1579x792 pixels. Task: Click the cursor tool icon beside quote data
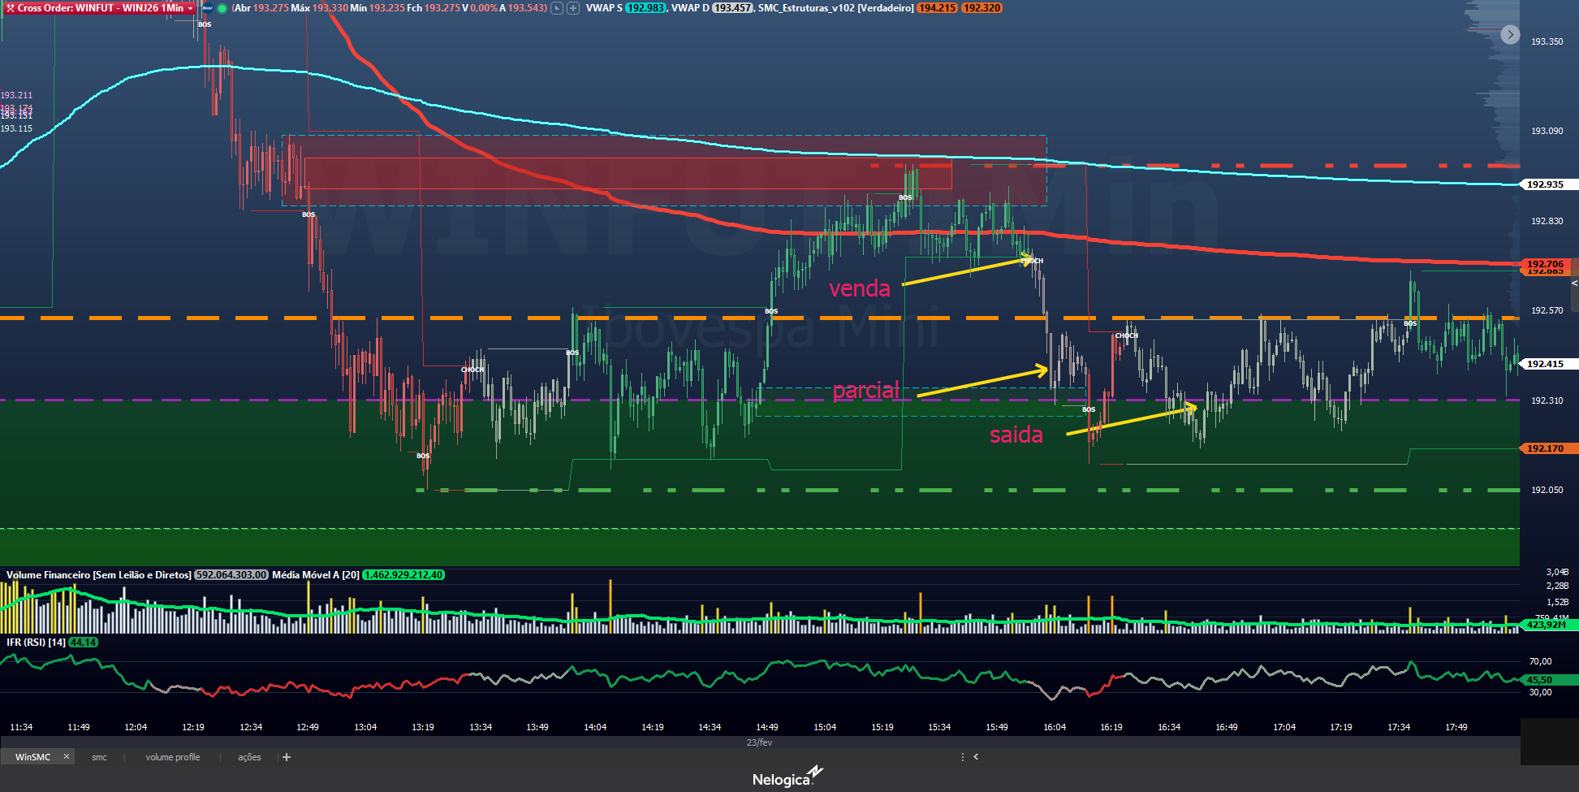coord(557,8)
